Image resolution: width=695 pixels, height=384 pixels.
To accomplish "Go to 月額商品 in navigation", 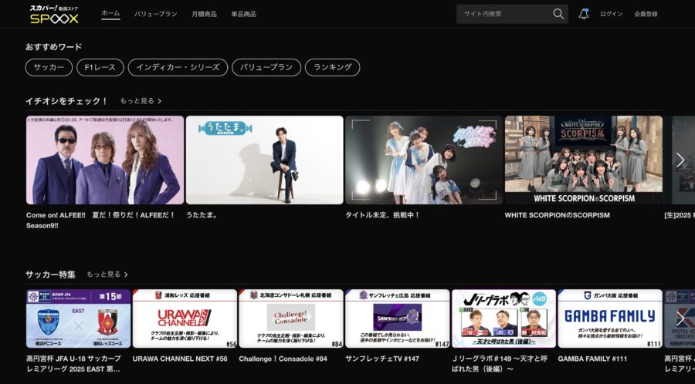I will pos(204,14).
